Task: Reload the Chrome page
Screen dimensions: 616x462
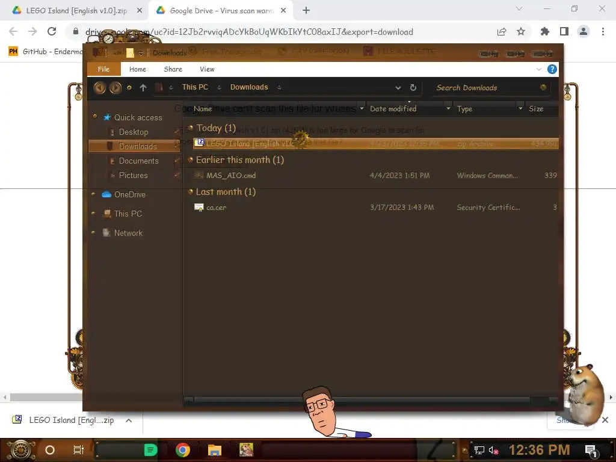Action: [x=52, y=31]
